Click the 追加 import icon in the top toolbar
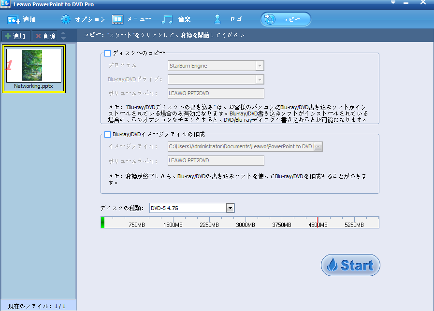The width and height of the screenshot is (434, 311). click(x=22, y=19)
